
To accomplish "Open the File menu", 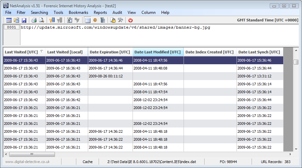I will (x=8, y=13).
